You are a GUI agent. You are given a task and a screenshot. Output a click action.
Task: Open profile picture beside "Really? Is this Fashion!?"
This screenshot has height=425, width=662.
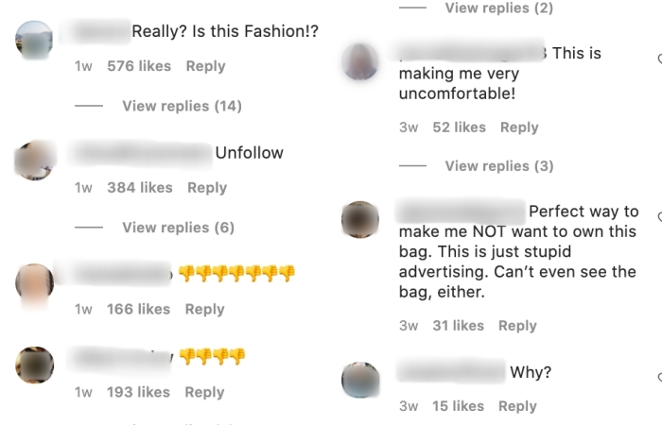pos(35,40)
